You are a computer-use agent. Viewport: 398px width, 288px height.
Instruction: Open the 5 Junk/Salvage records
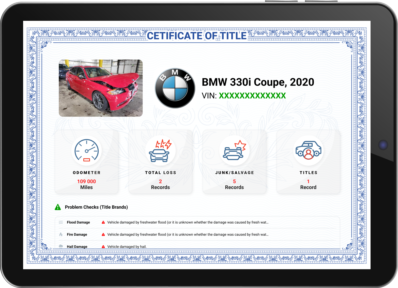(x=234, y=184)
